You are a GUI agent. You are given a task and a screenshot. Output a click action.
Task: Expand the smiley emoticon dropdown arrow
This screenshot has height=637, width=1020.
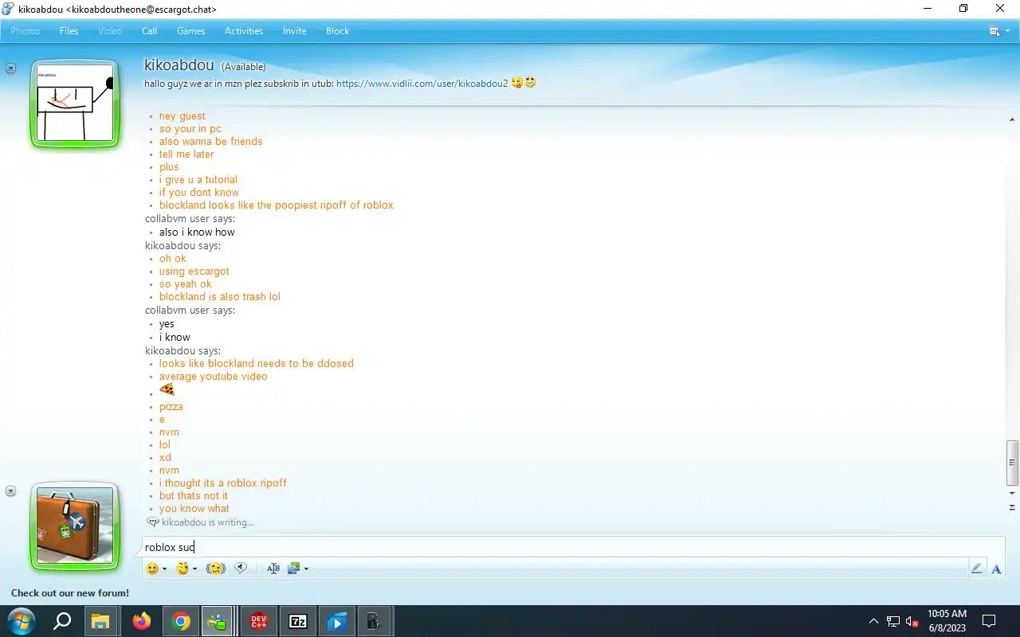click(x=164, y=569)
